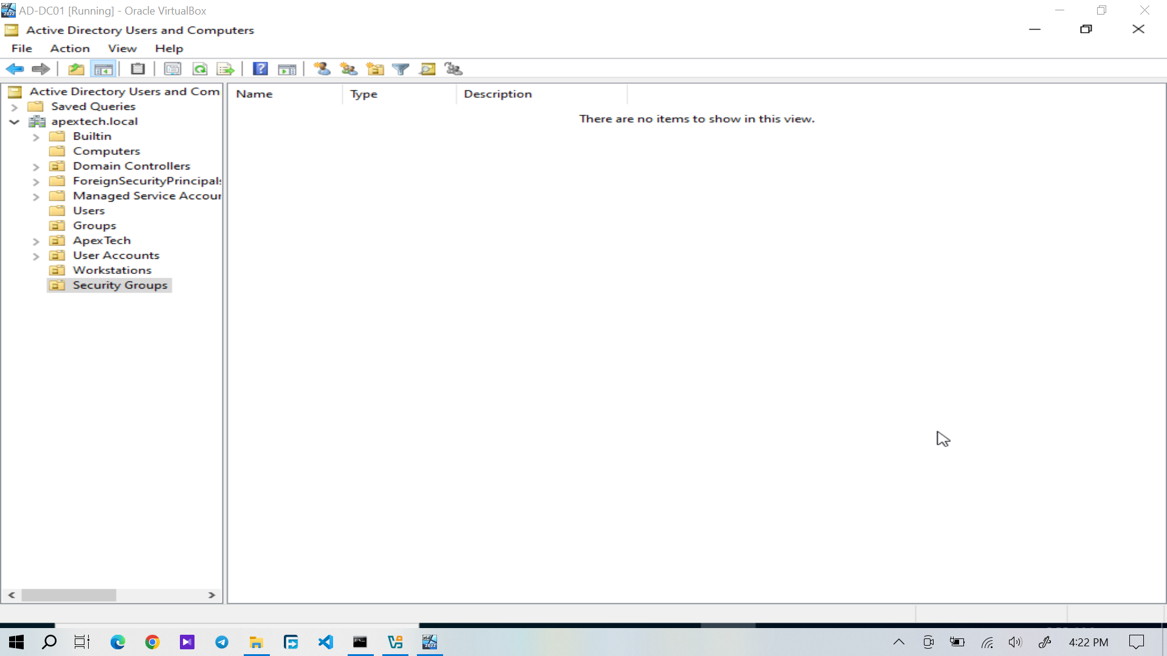Go back with the blue Back arrow
This screenshot has height=656, width=1167.
[15, 69]
